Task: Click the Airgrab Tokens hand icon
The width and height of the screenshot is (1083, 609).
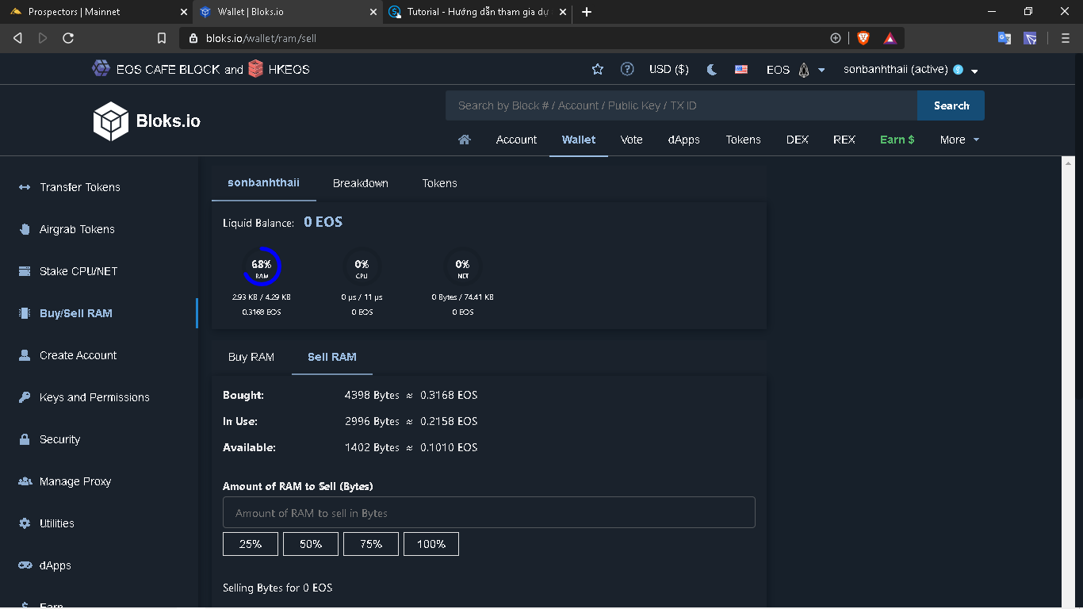Action: tap(25, 229)
